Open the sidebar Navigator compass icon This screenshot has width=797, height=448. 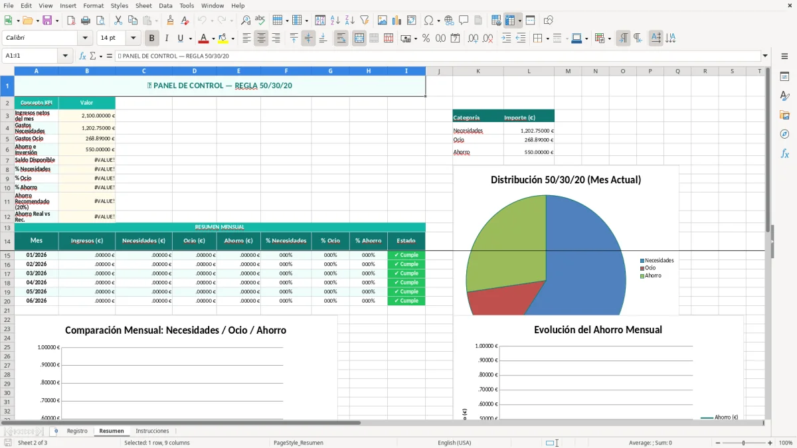784,134
